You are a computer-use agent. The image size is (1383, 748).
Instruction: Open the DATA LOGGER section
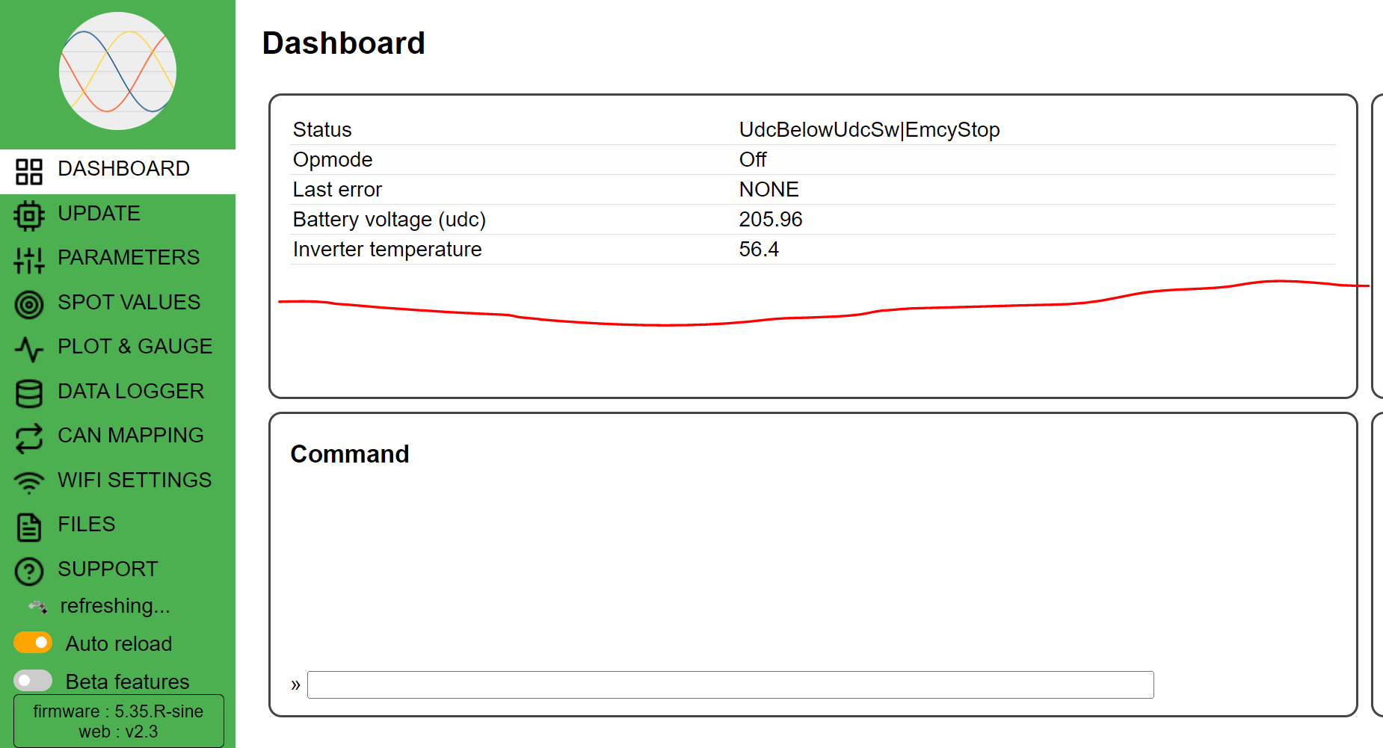coord(131,392)
